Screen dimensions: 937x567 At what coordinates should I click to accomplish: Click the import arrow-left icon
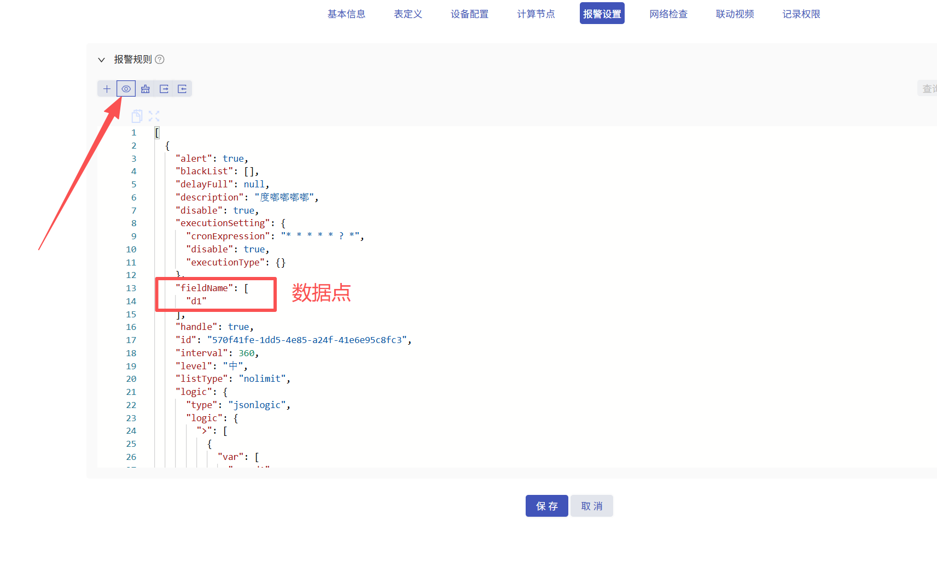182,89
